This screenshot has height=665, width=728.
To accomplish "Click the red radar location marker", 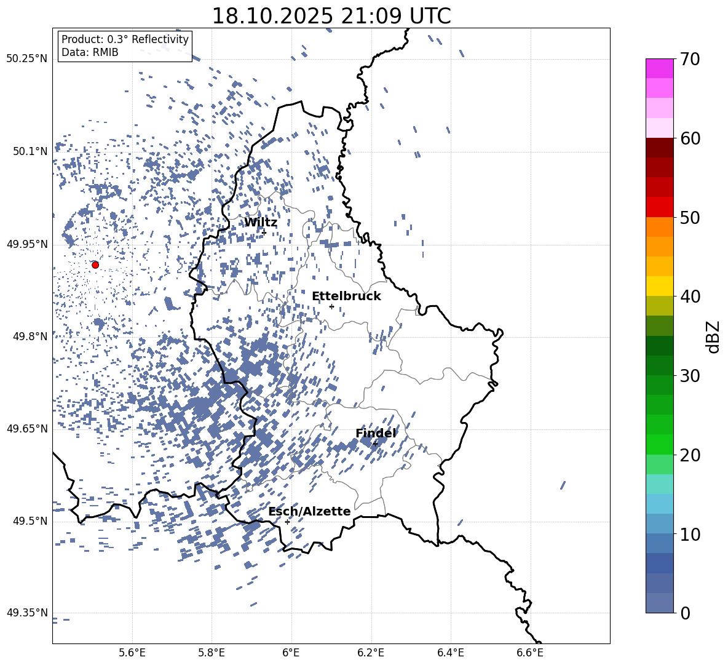I will [95, 265].
